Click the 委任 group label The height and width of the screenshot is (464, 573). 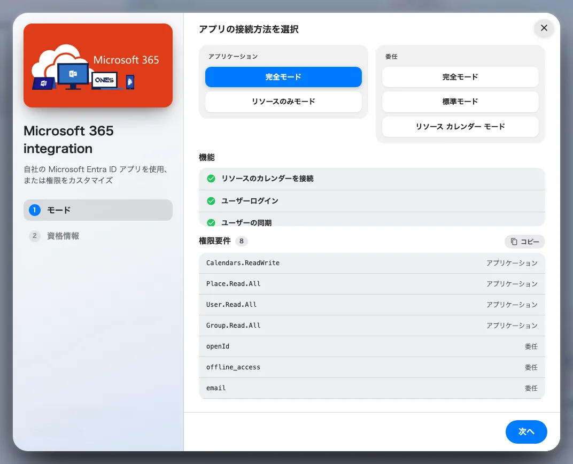coord(391,57)
